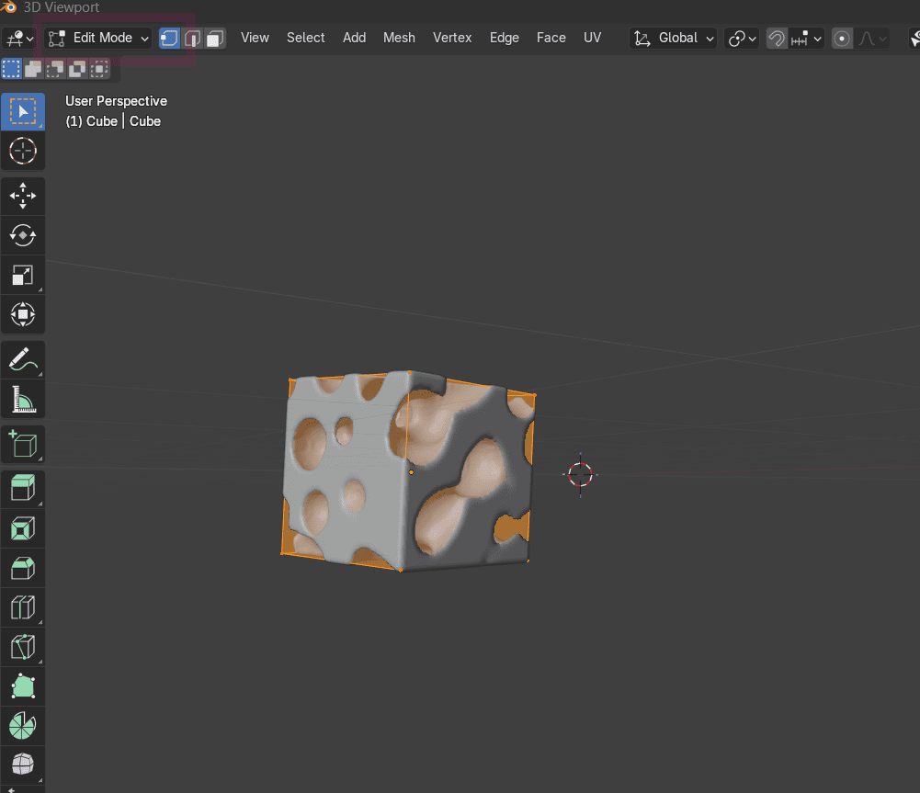The width and height of the screenshot is (920, 793).
Task: Open the UV menu
Action: (x=592, y=38)
